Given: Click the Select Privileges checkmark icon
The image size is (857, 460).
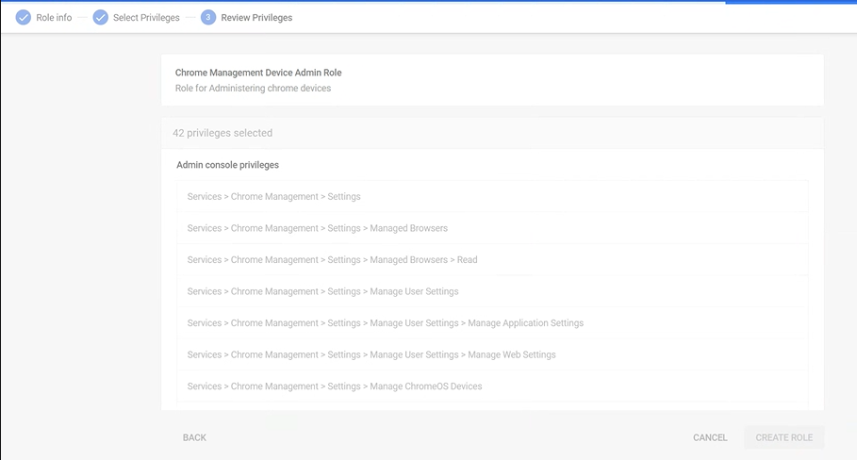Looking at the screenshot, I should click(100, 17).
